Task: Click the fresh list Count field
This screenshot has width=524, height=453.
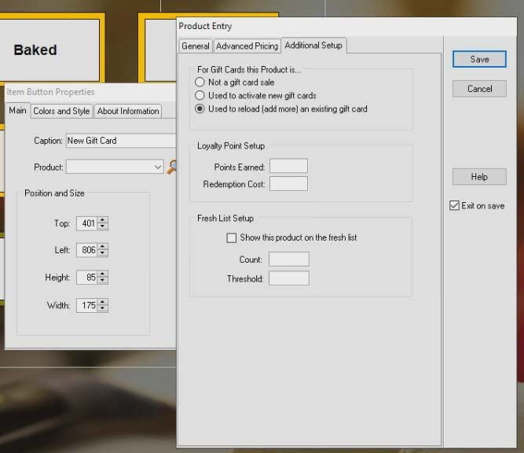Action: [x=289, y=260]
